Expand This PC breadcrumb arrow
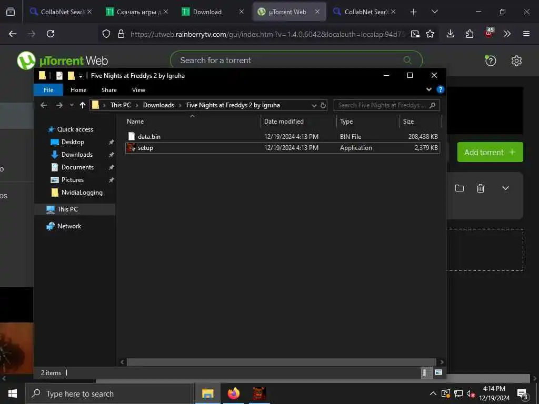539x404 pixels. click(x=137, y=105)
